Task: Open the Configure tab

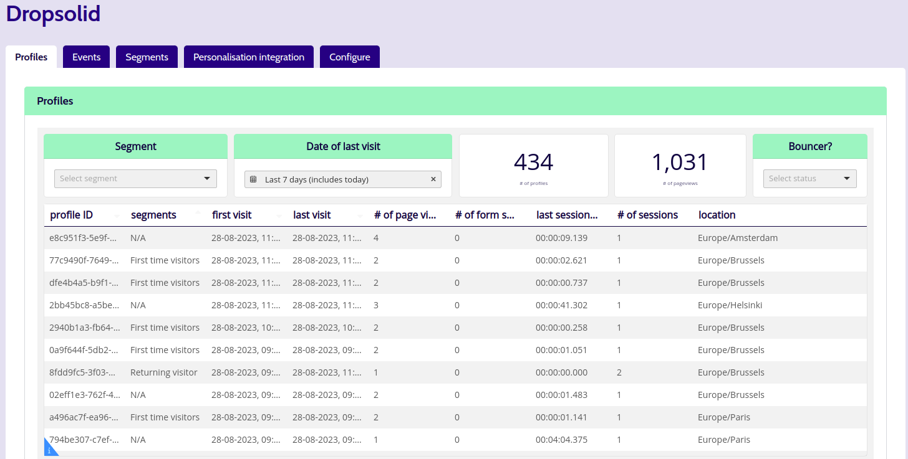Action: [350, 57]
